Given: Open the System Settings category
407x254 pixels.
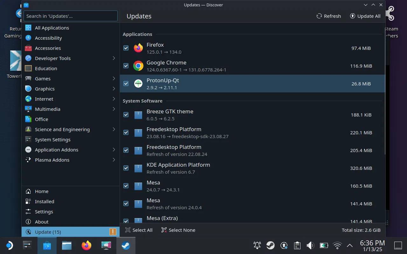Looking at the screenshot, I should 71,140.
